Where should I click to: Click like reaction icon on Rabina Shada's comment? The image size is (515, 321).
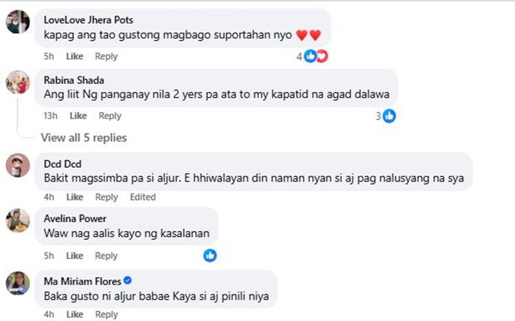tap(389, 116)
